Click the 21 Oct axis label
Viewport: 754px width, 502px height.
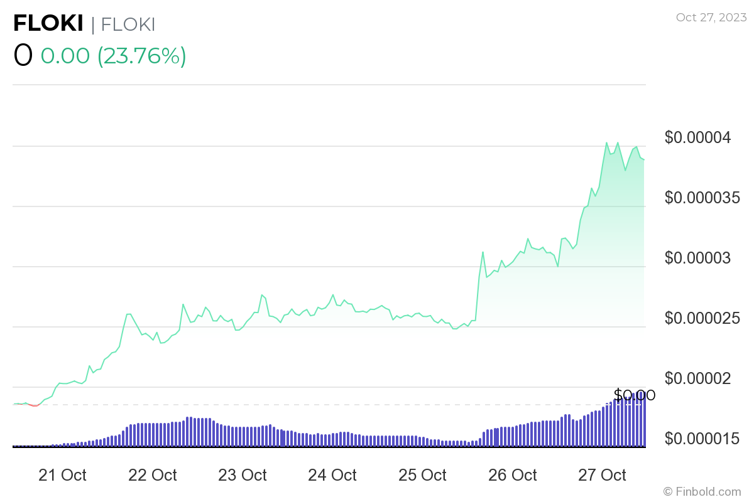62,475
